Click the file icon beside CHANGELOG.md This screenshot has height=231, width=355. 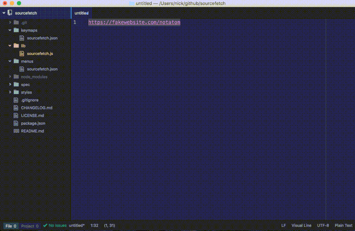click(x=16, y=108)
